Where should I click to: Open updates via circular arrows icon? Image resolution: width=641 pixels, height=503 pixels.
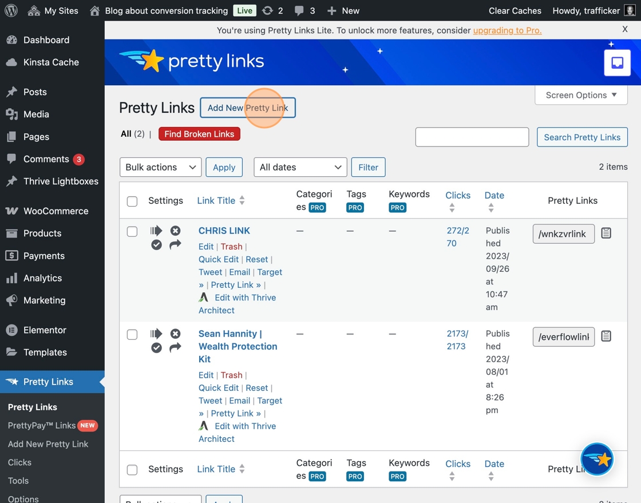[267, 11]
